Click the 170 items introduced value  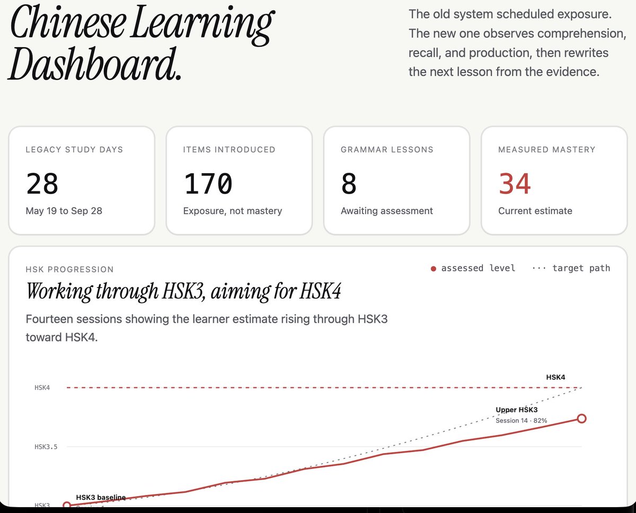[208, 184]
